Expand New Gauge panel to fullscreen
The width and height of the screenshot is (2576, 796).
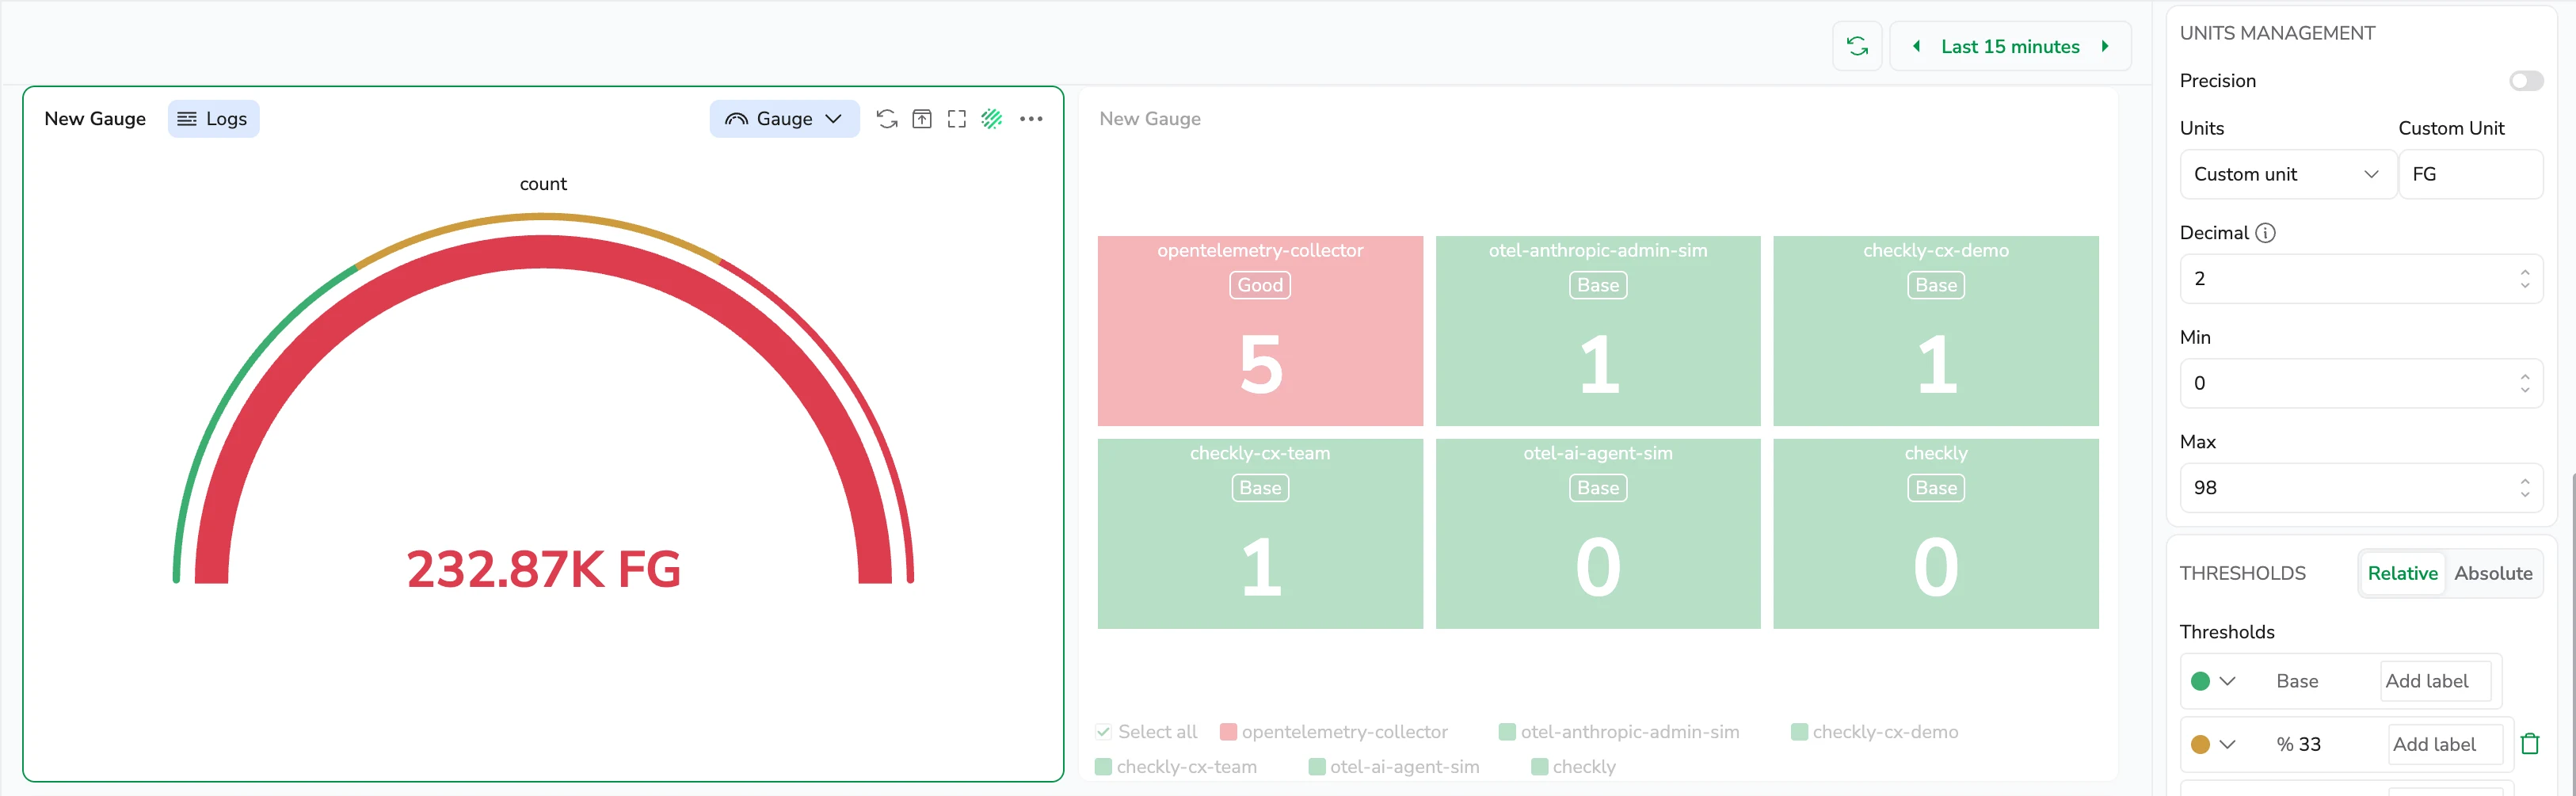coord(957,119)
